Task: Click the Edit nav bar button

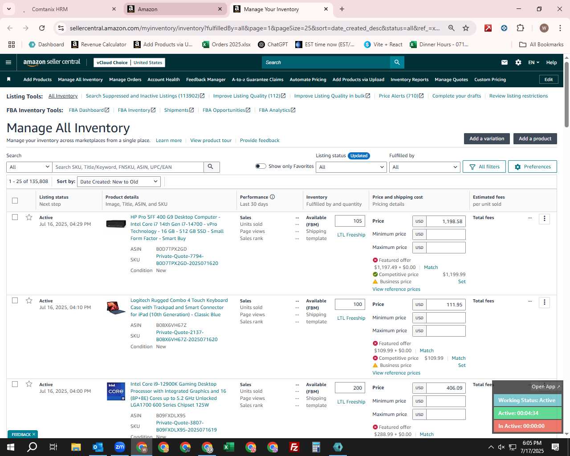Action: pos(549,79)
